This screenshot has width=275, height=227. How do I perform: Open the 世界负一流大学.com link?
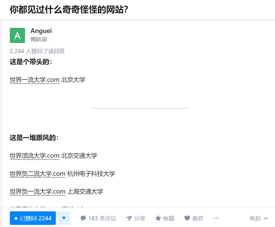coord(37,191)
